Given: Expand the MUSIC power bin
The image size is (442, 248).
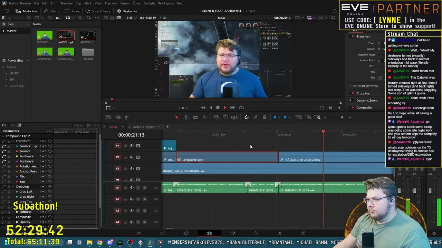Looking at the screenshot, I should coord(6,73).
